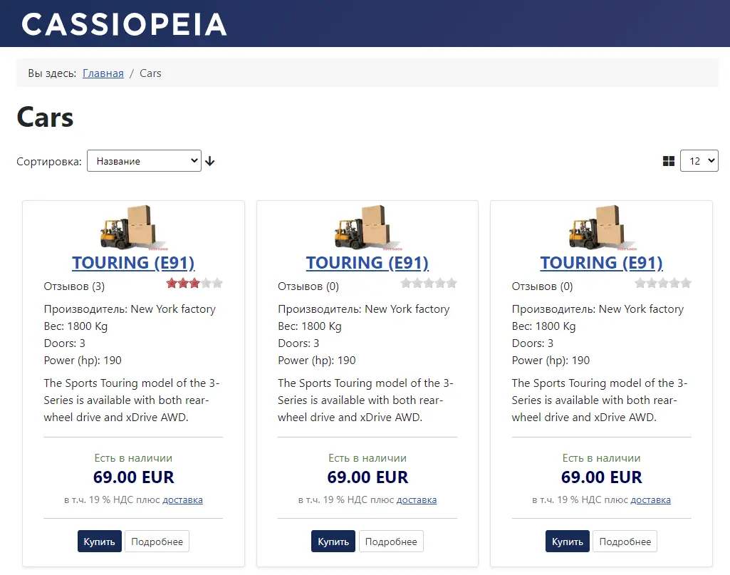Viewport: 730px width, 575px height.
Task: Open доставка link in first product card
Action: 182,500
